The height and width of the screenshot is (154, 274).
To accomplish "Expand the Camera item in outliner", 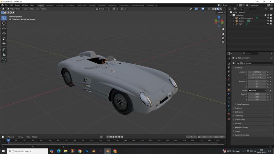I will point(234,21).
